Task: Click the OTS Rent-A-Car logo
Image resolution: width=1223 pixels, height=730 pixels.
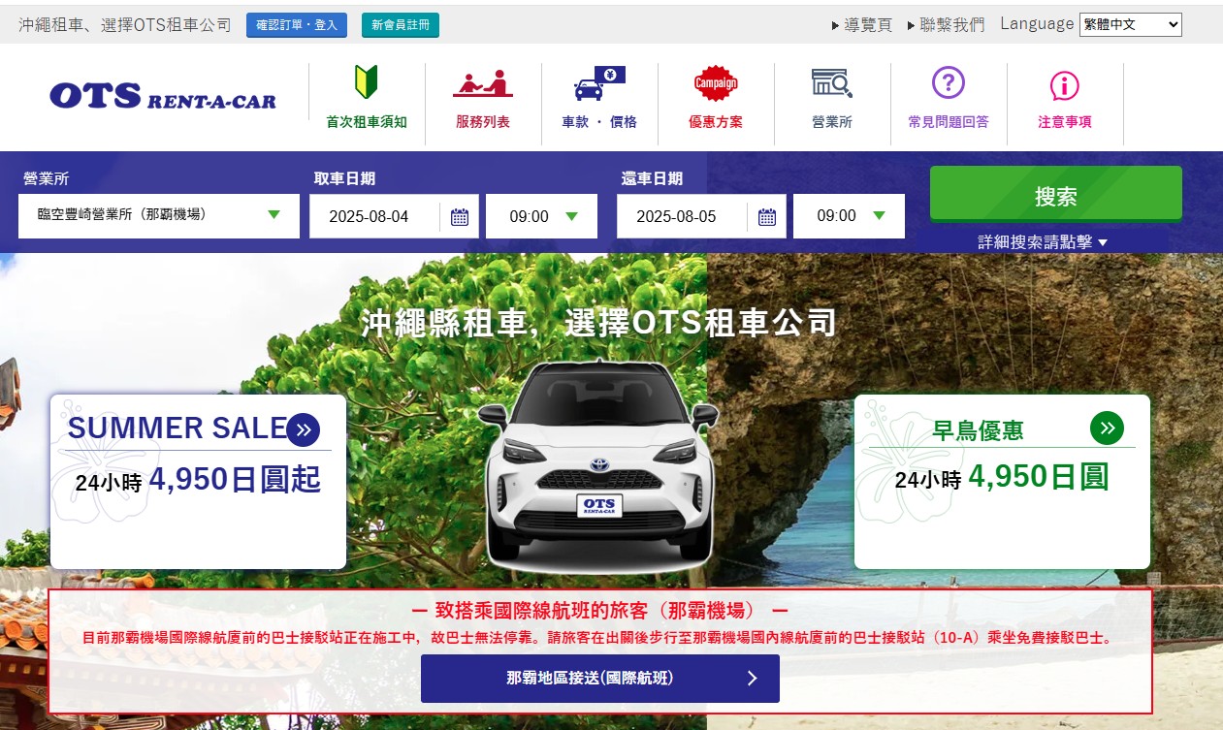Action: pos(163,97)
